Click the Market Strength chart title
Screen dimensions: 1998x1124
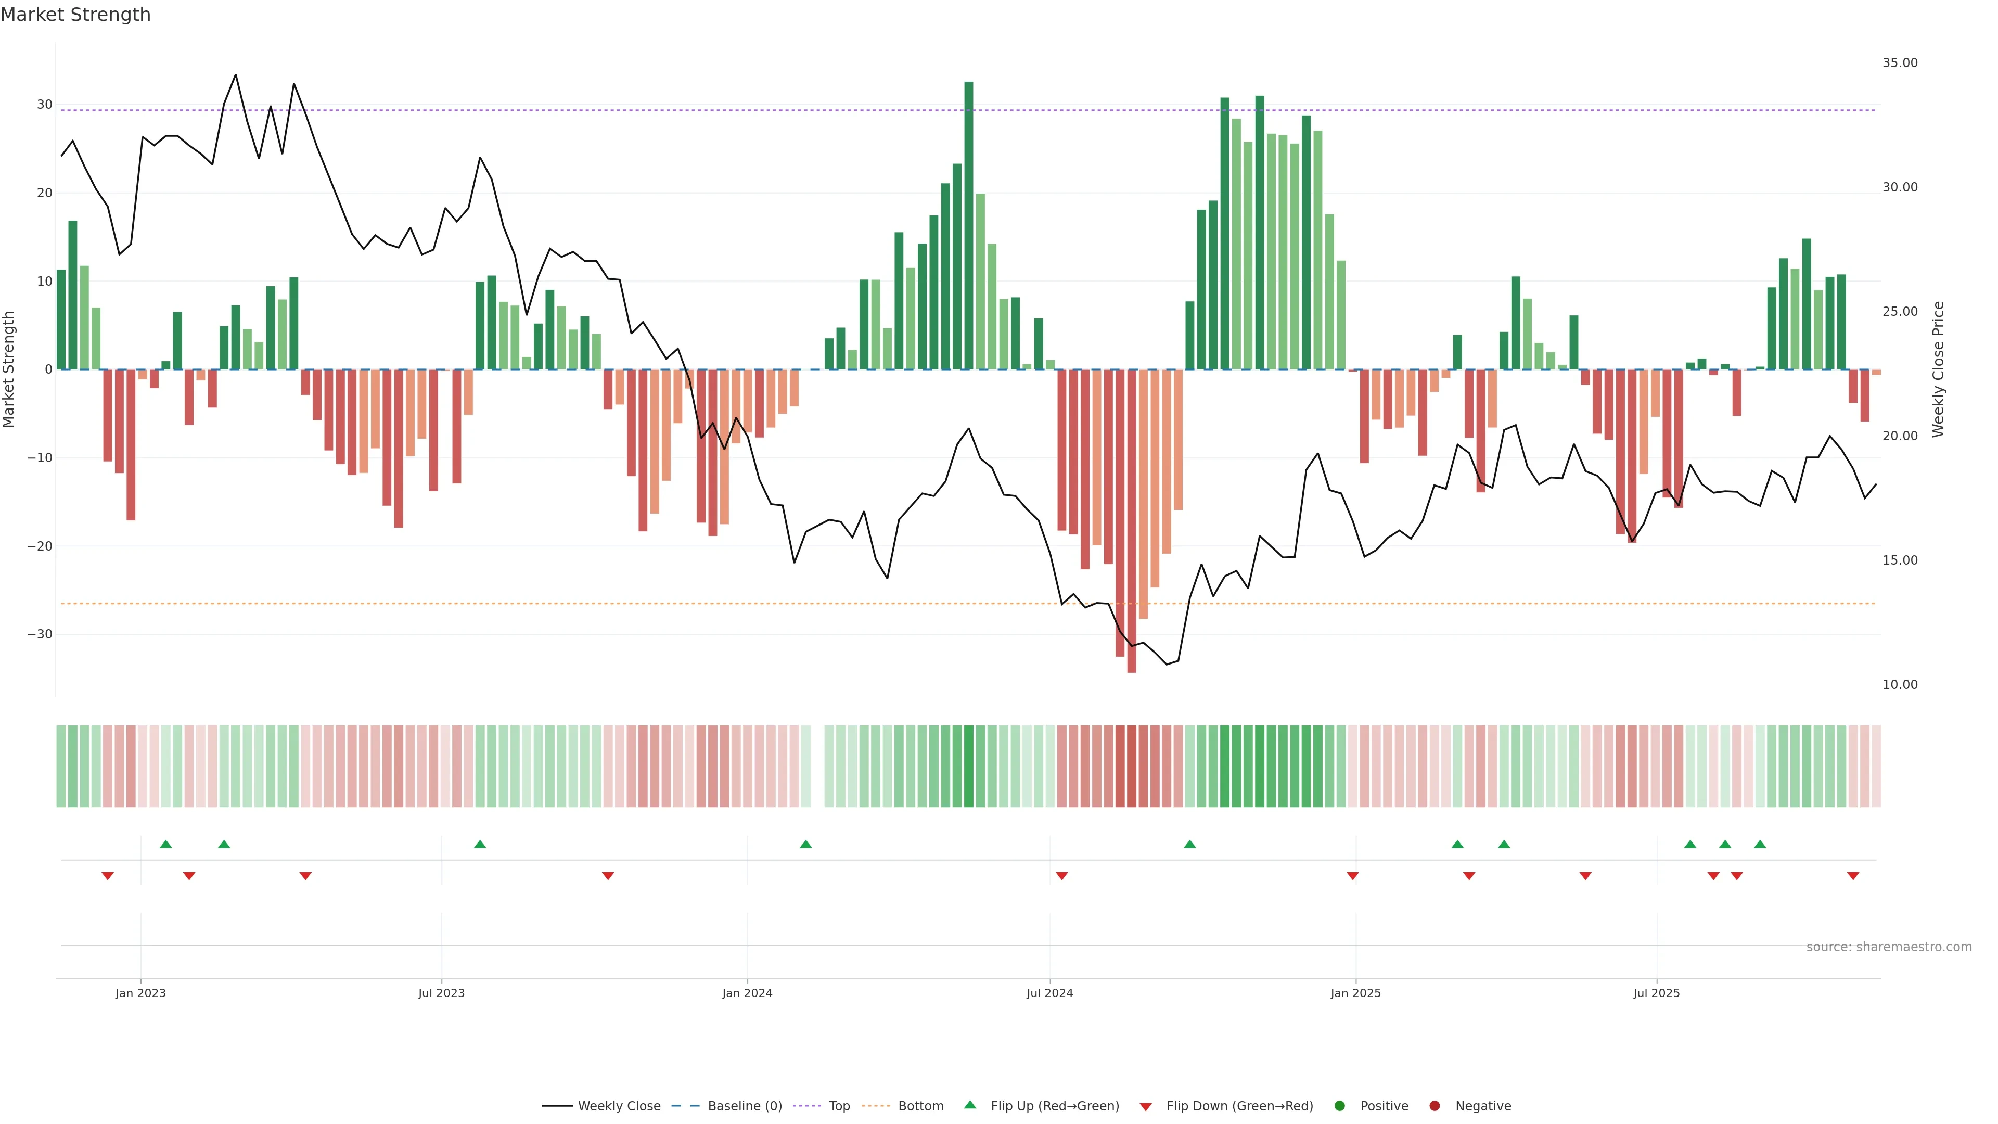(x=75, y=14)
